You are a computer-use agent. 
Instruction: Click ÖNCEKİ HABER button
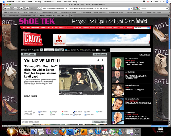point(28,54)
